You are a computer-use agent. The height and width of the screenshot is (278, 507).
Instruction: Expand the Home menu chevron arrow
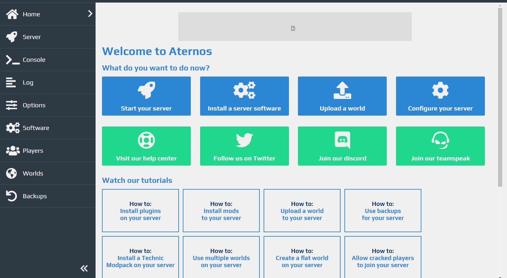click(90, 13)
